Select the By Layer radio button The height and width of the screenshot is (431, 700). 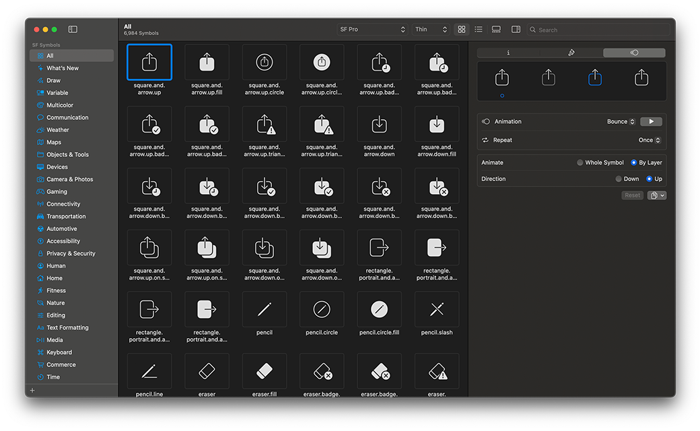(x=634, y=163)
